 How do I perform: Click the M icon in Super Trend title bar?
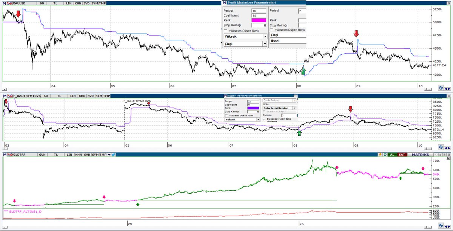(225, 96)
